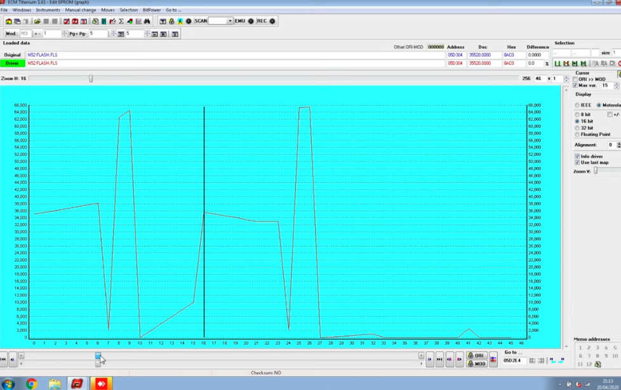Click the house icon in the toolbar
This screenshot has width=621, height=390.
[8, 22]
